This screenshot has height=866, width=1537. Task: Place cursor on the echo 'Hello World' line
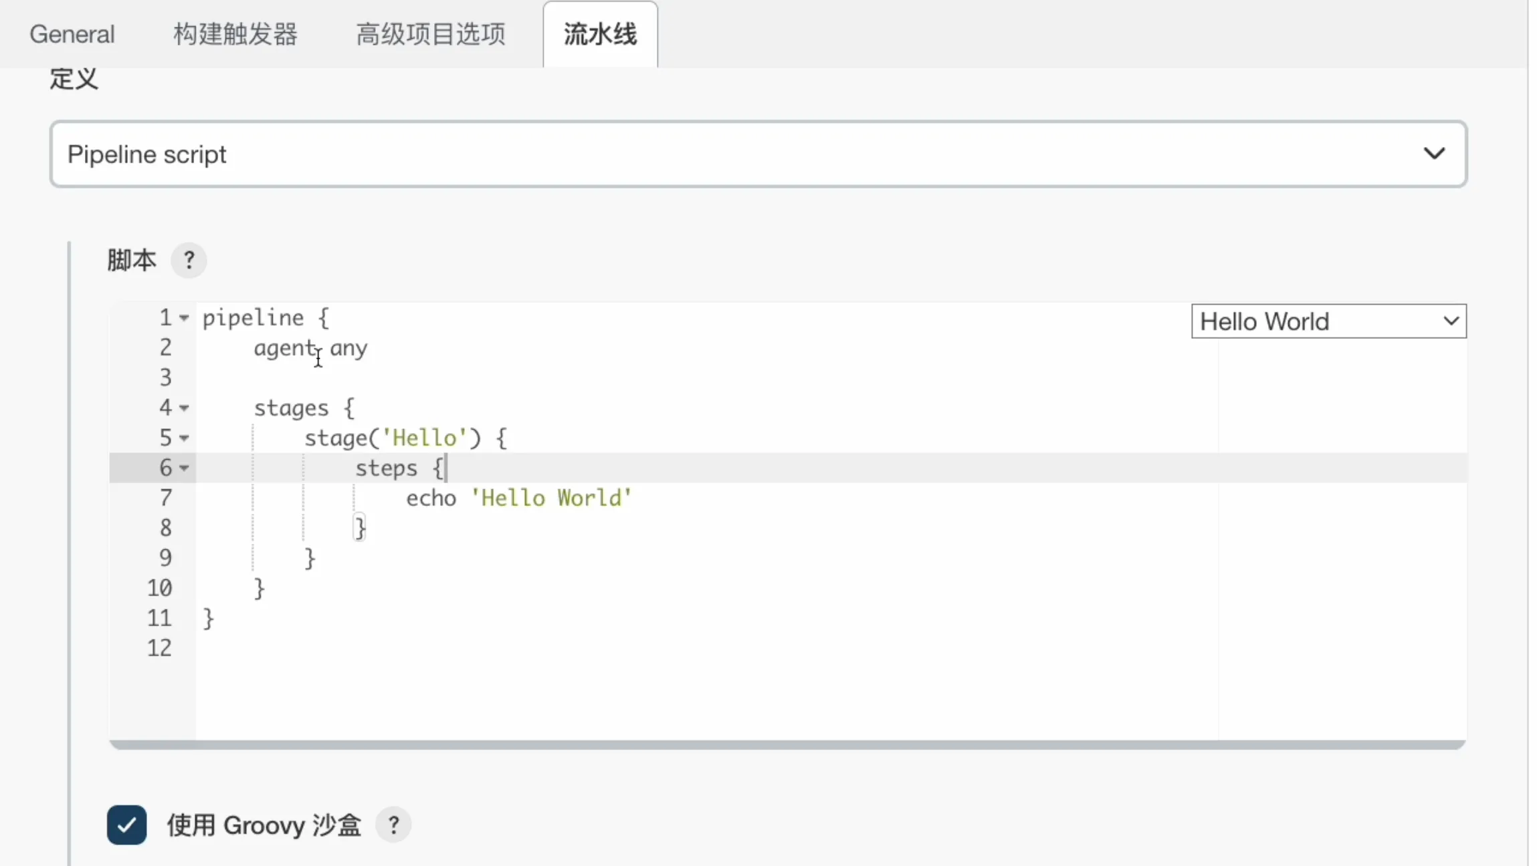click(x=518, y=498)
